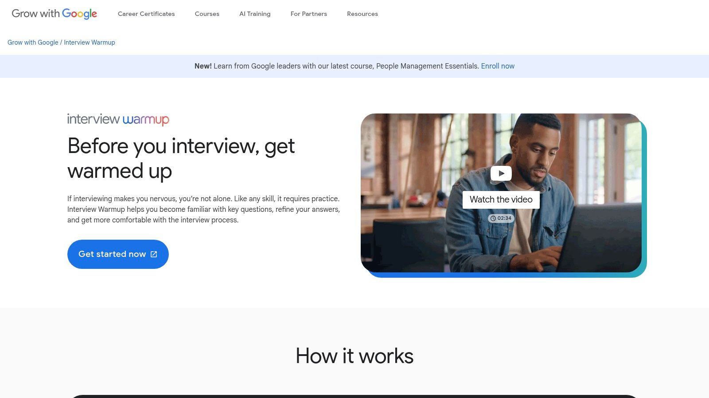The width and height of the screenshot is (709, 398).
Task: Open the Courses menu
Action: (x=206, y=14)
